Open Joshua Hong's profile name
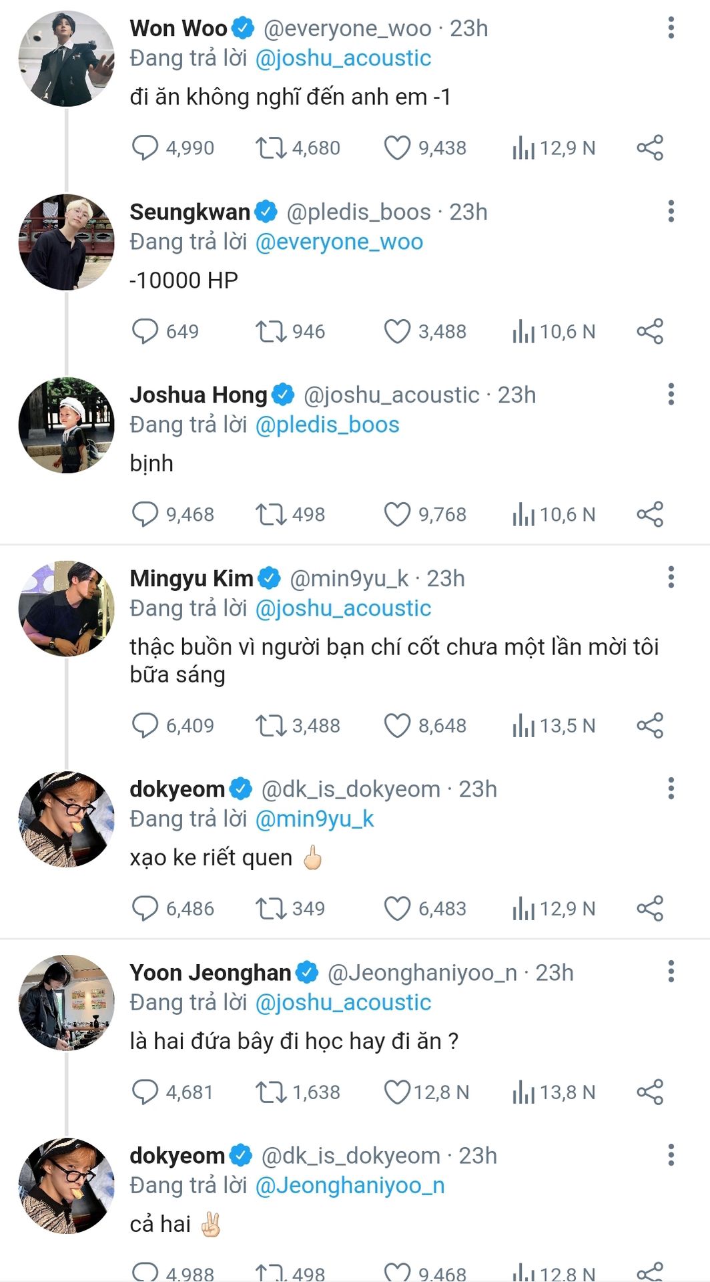 coord(198,395)
